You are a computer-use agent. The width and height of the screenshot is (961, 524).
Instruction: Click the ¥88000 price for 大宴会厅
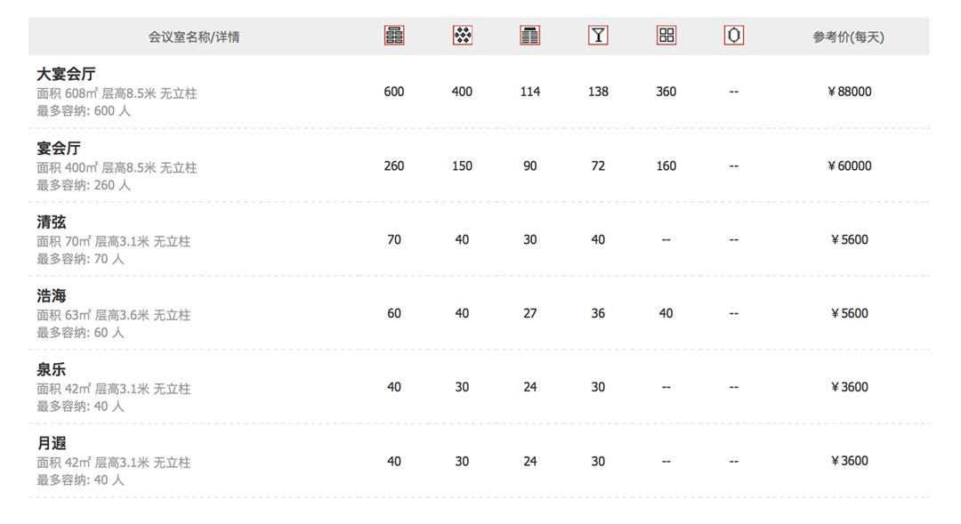click(x=850, y=92)
